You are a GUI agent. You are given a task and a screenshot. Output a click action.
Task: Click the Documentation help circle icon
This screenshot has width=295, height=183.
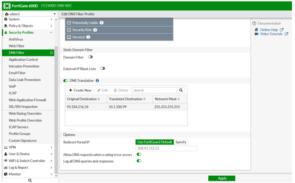(x=254, y=23)
